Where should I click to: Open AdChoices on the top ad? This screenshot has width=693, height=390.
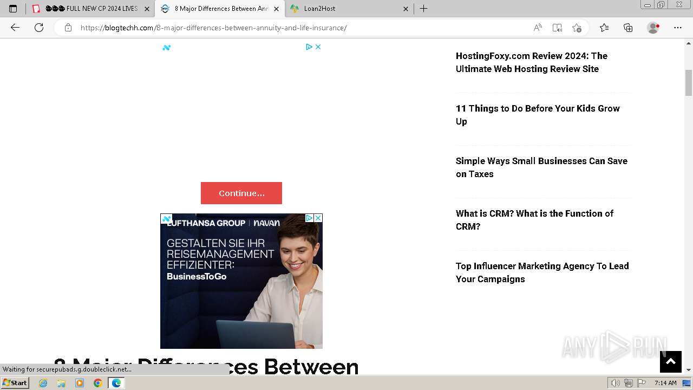(309, 47)
